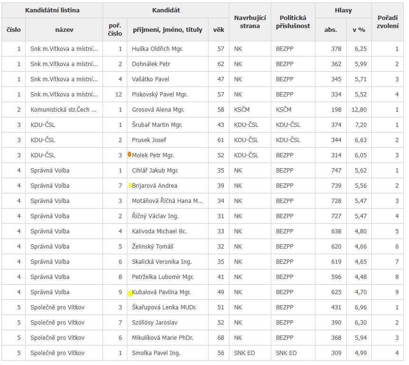Select the Smolka Pavel Ing. name cell

156,353
